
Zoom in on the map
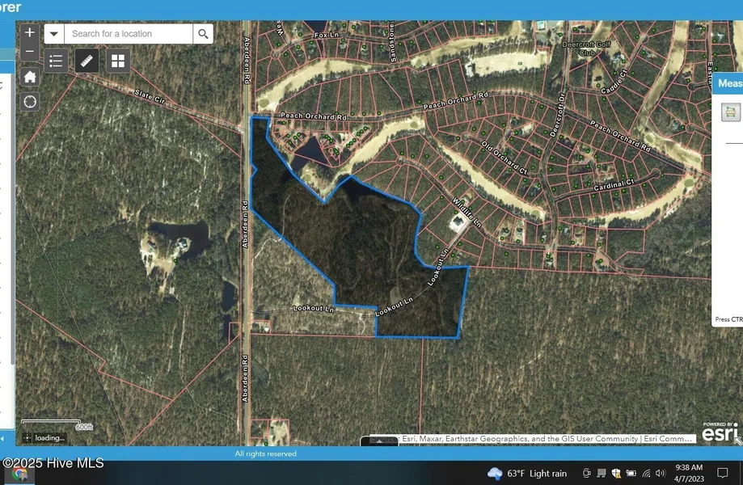[30, 33]
